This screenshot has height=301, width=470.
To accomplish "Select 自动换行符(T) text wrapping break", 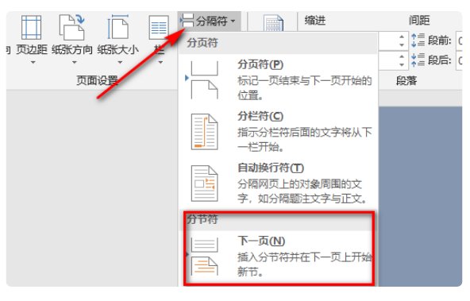I will pyautogui.click(x=278, y=183).
